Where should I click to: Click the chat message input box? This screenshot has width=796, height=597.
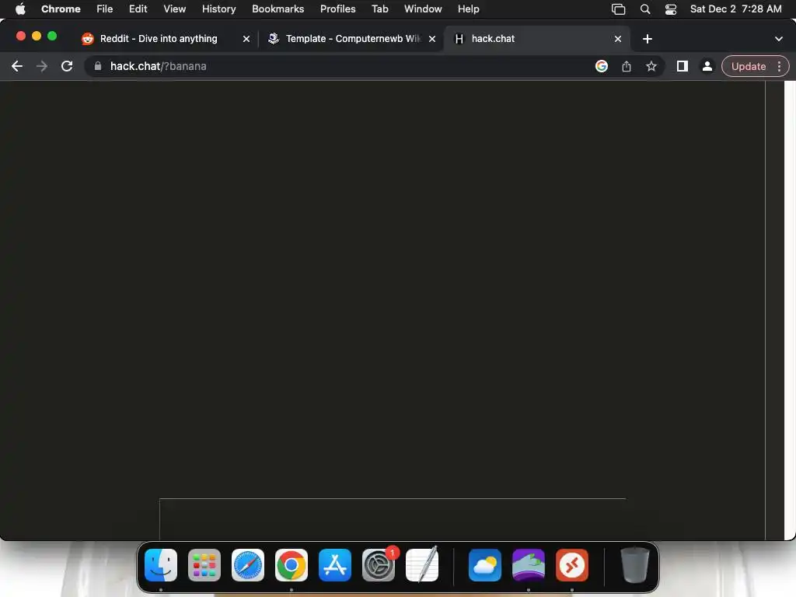[393, 518]
